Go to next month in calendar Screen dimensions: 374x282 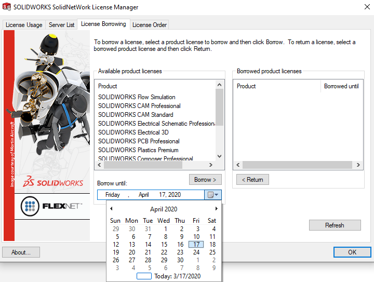tap(216, 209)
